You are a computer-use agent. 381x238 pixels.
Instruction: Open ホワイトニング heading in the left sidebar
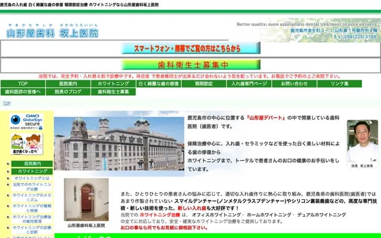pyautogui.click(x=32, y=171)
